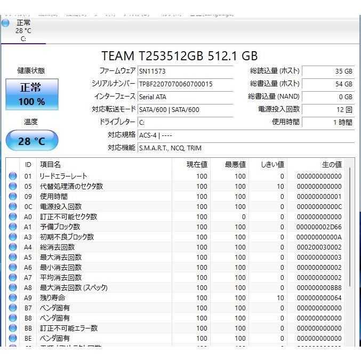Click the status icon for row 0C 電源投入回数

click(x=13, y=206)
